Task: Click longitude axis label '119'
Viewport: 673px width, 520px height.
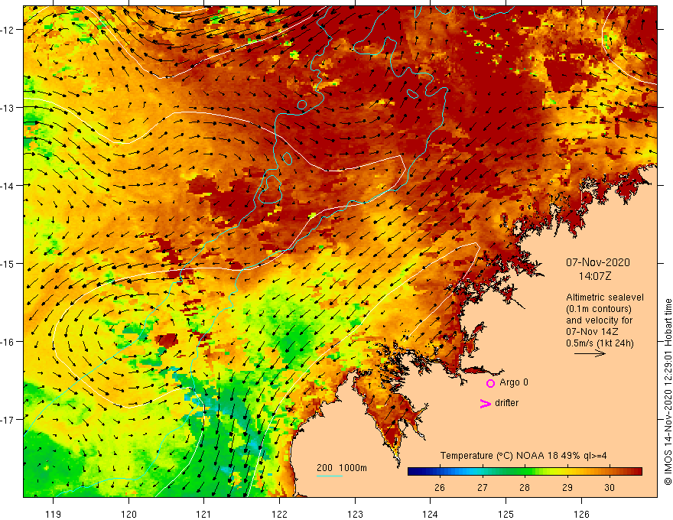Action: (54, 514)
